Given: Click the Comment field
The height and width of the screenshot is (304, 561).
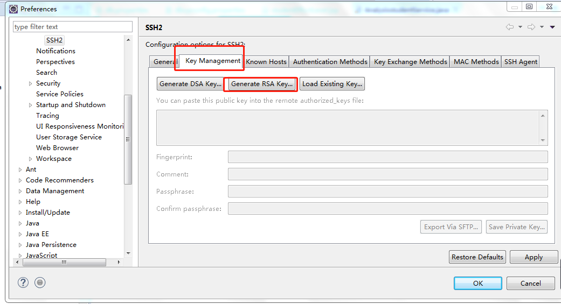Looking at the screenshot, I should [388, 174].
